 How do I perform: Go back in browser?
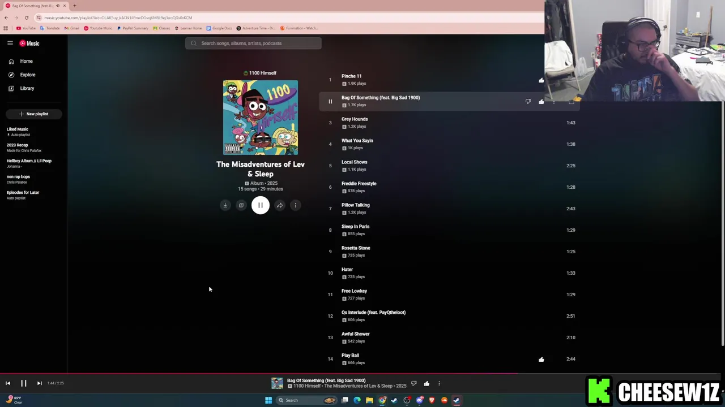[6, 18]
